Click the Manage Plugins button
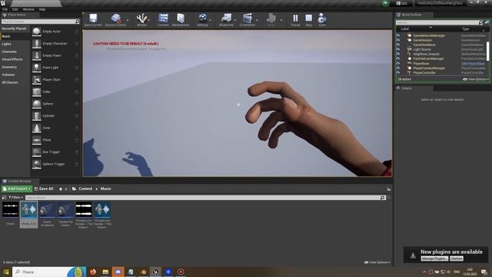 434,259
